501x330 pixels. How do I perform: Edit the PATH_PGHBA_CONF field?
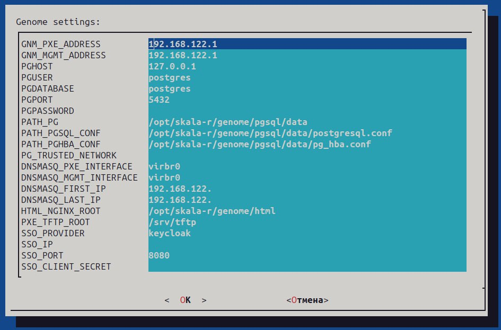tap(307, 144)
